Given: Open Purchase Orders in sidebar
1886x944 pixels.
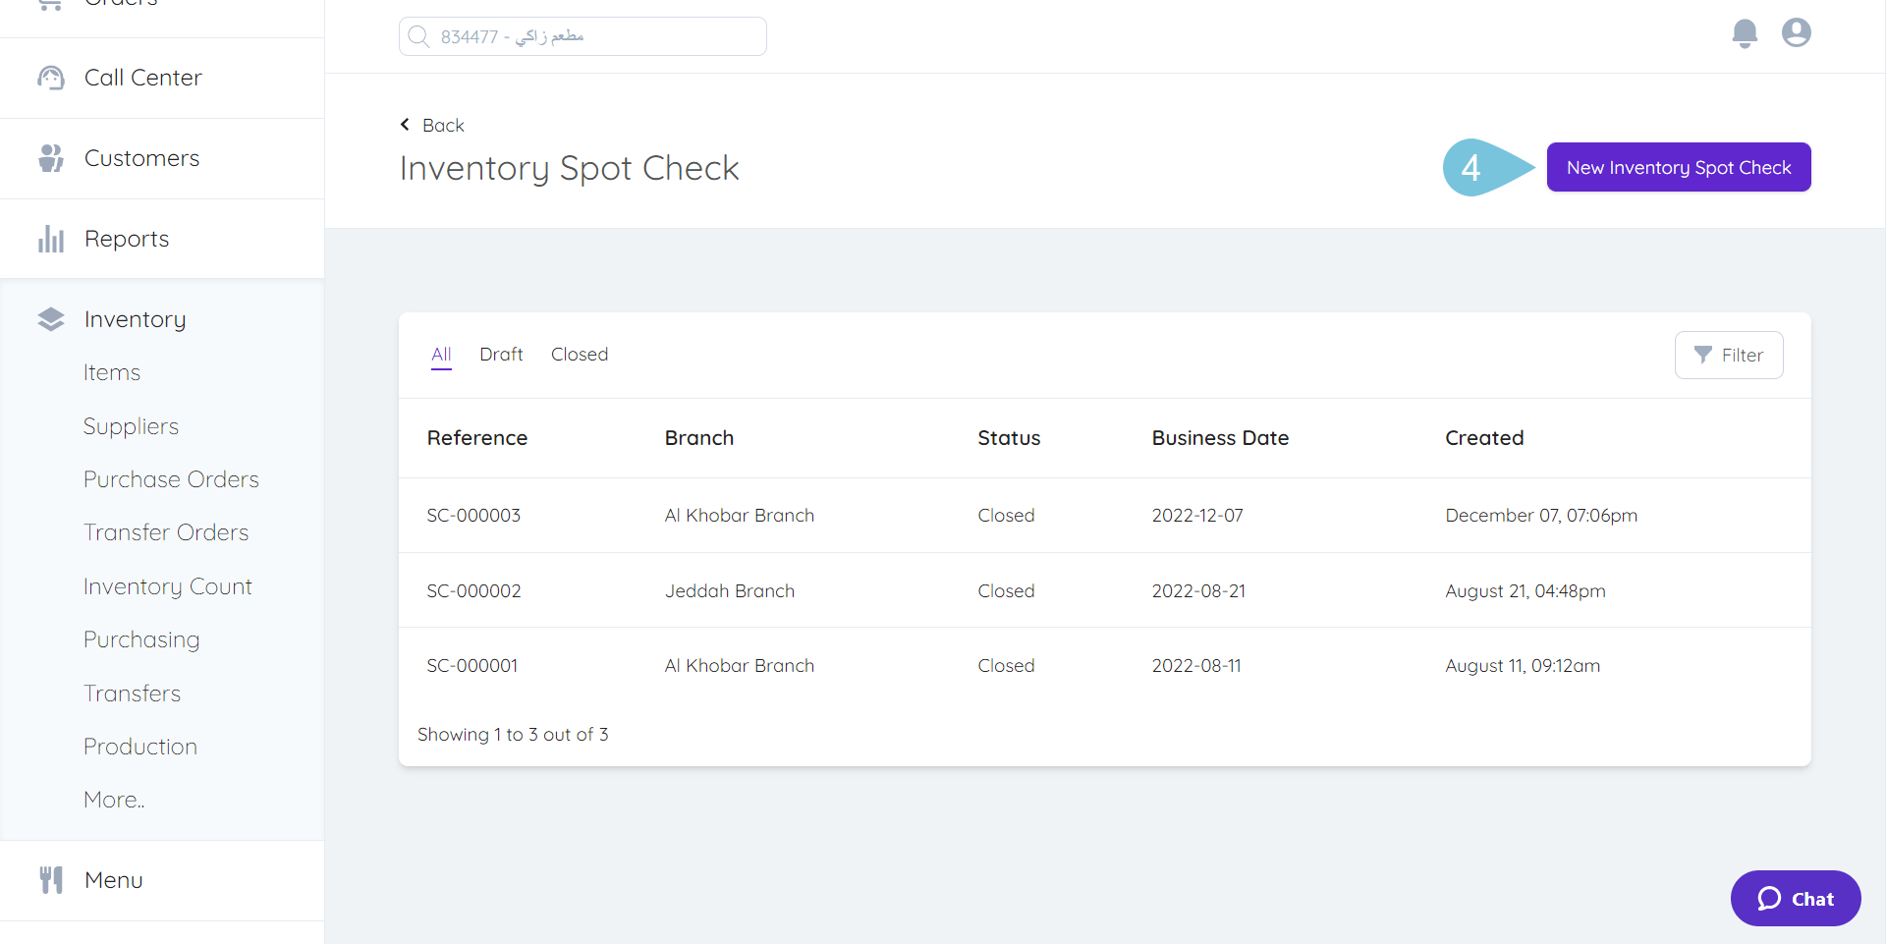Looking at the screenshot, I should click(x=171, y=479).
